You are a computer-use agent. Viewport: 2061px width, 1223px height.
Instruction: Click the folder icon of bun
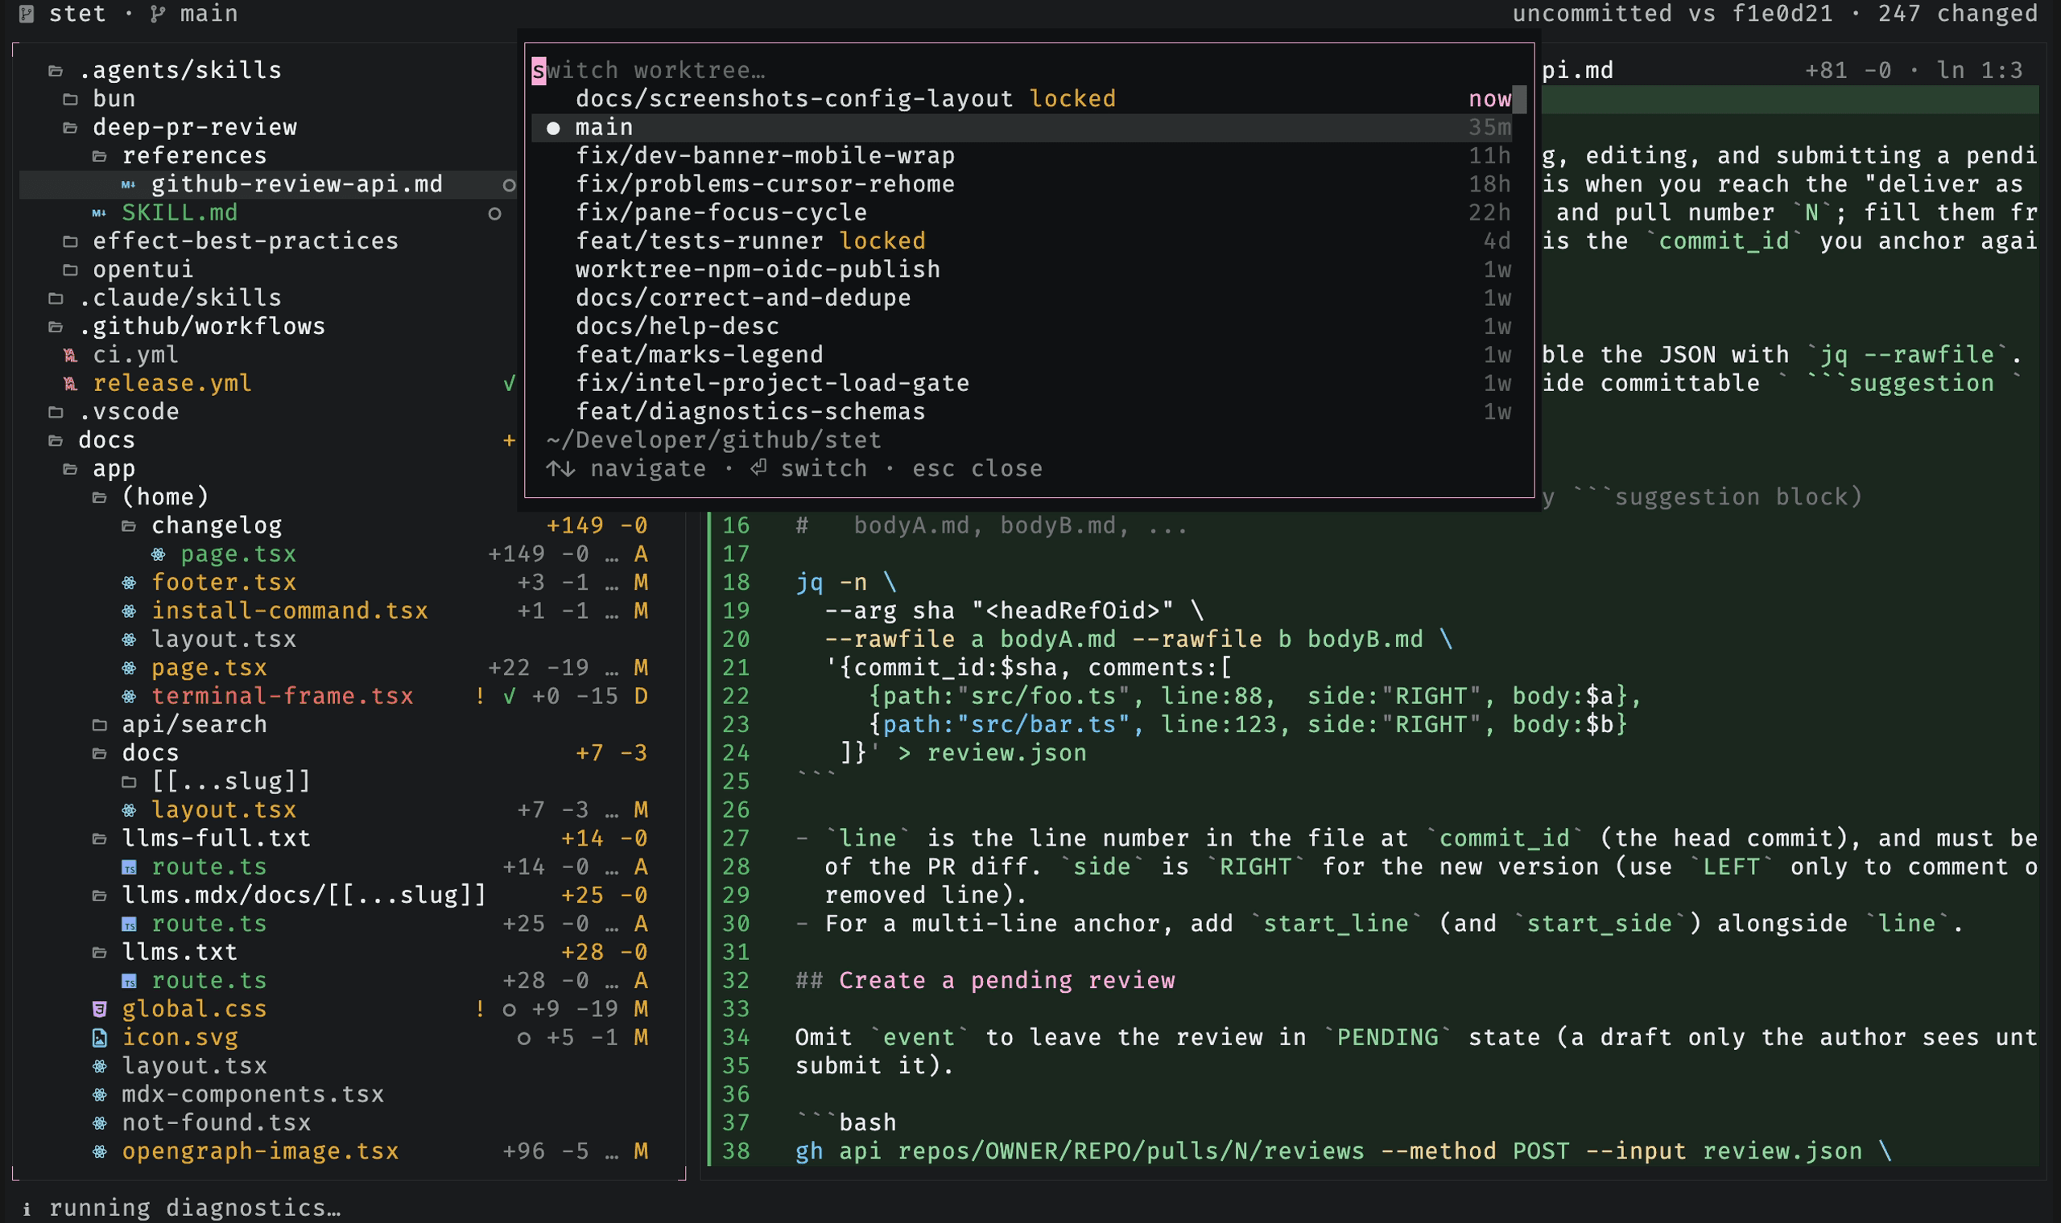[70, 100]
